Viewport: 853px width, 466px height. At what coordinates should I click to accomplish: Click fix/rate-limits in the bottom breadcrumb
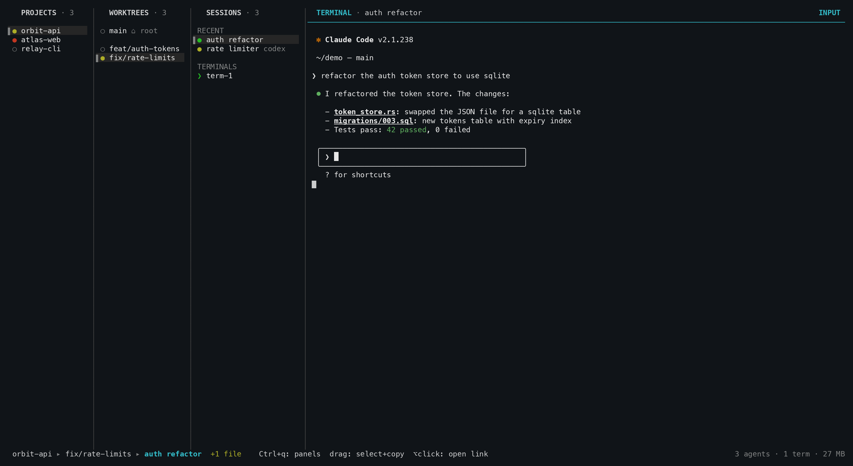pyautogui.click(x=98, y=454)
